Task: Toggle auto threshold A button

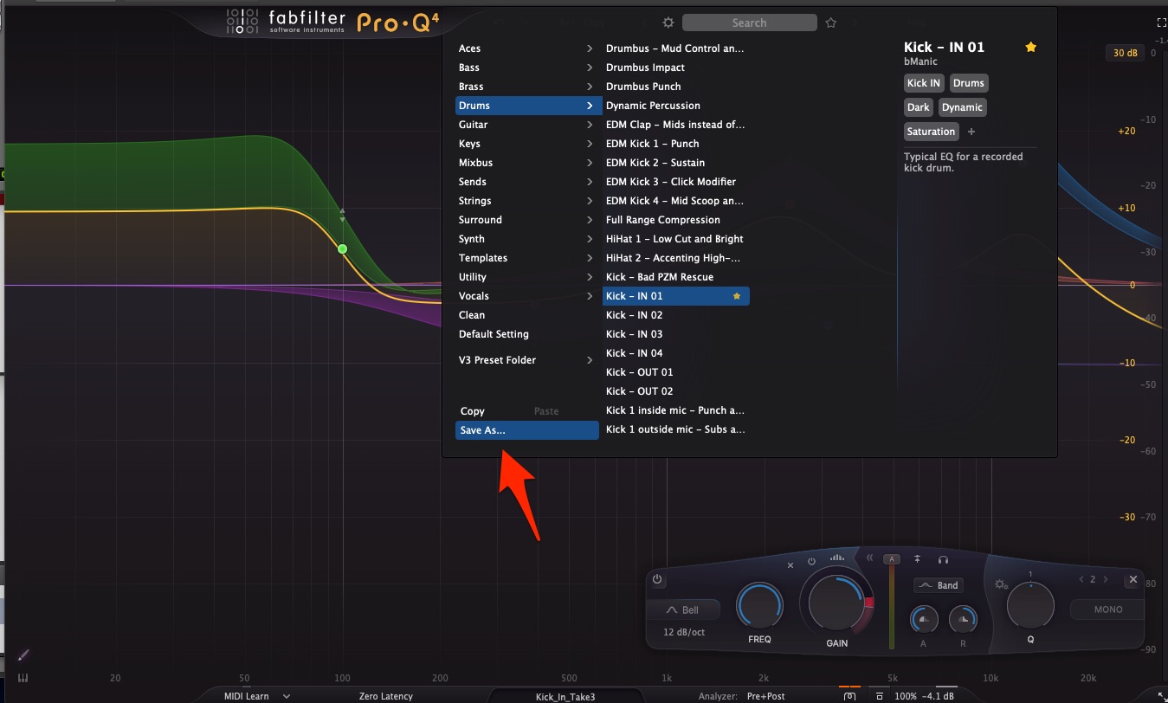Action: (x=890, y=559)
